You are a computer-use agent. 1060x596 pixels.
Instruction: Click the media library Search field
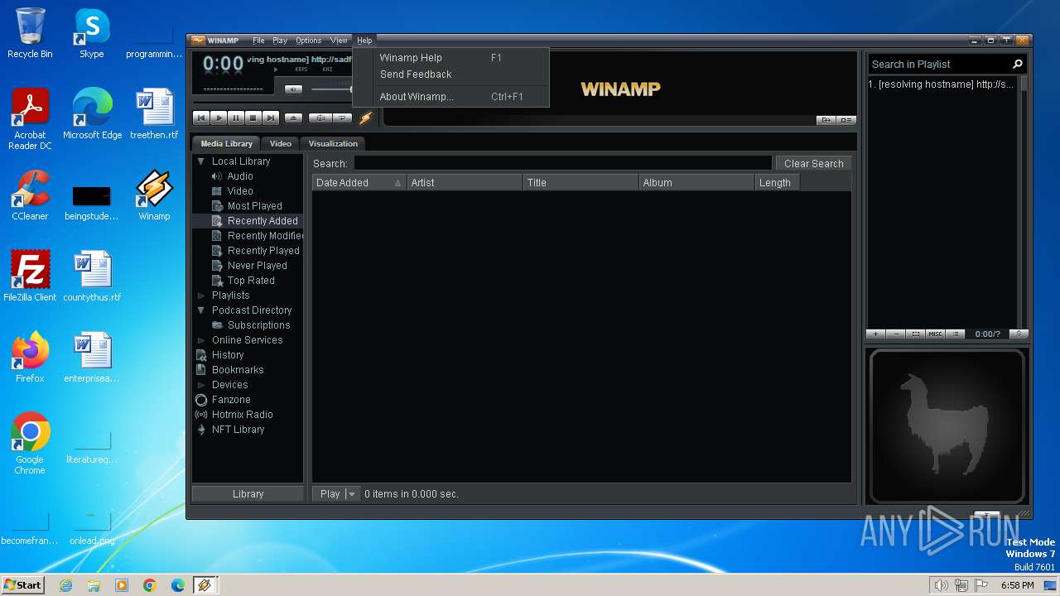[x=563, y=164]
